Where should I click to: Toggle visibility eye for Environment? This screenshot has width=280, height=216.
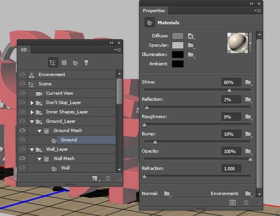22,74
